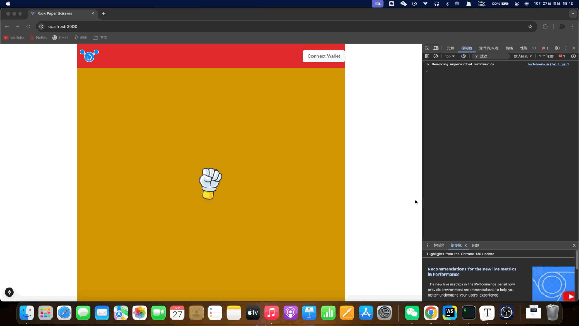Reload the localhost:3000 page
The height and width of the screenshot is (326, 579).
[28, 27]
